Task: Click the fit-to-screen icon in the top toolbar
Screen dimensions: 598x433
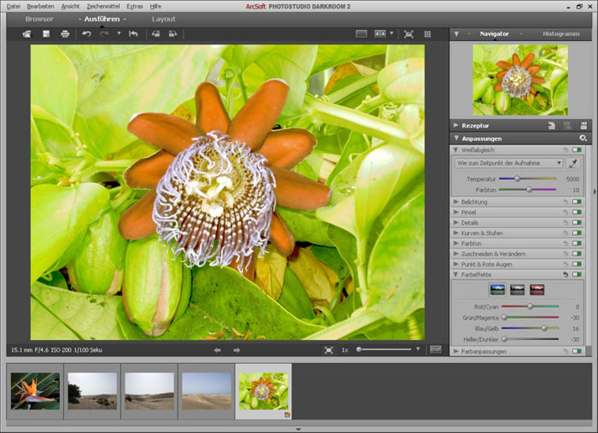Action: 409,34
